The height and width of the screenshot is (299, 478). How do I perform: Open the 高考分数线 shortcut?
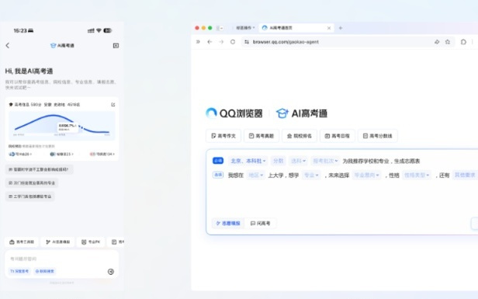click(x=377, y=136)
